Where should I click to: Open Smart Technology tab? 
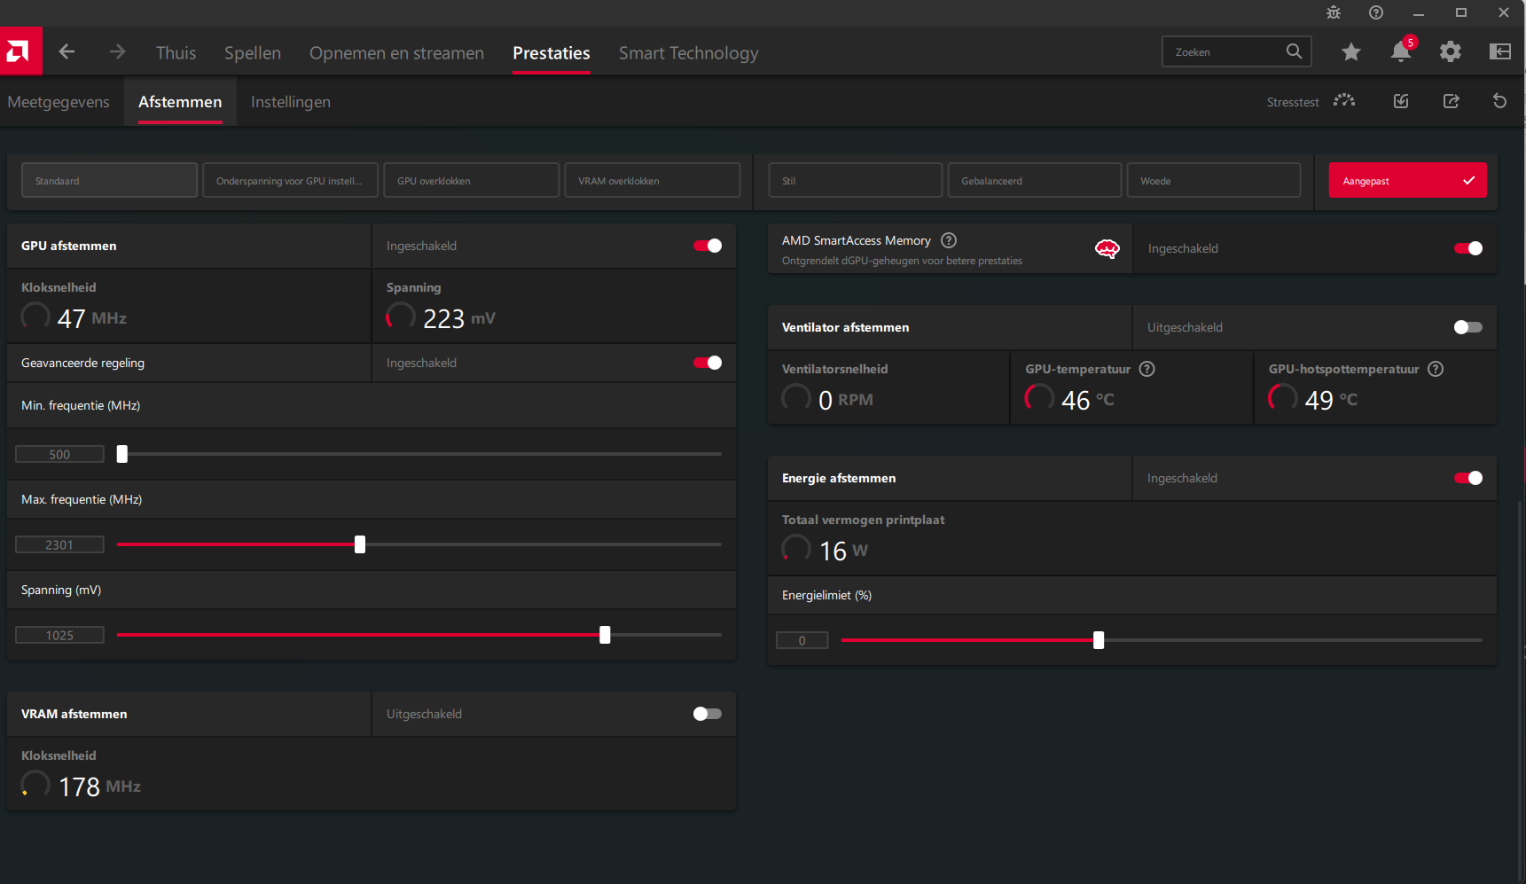pos(689,52)
